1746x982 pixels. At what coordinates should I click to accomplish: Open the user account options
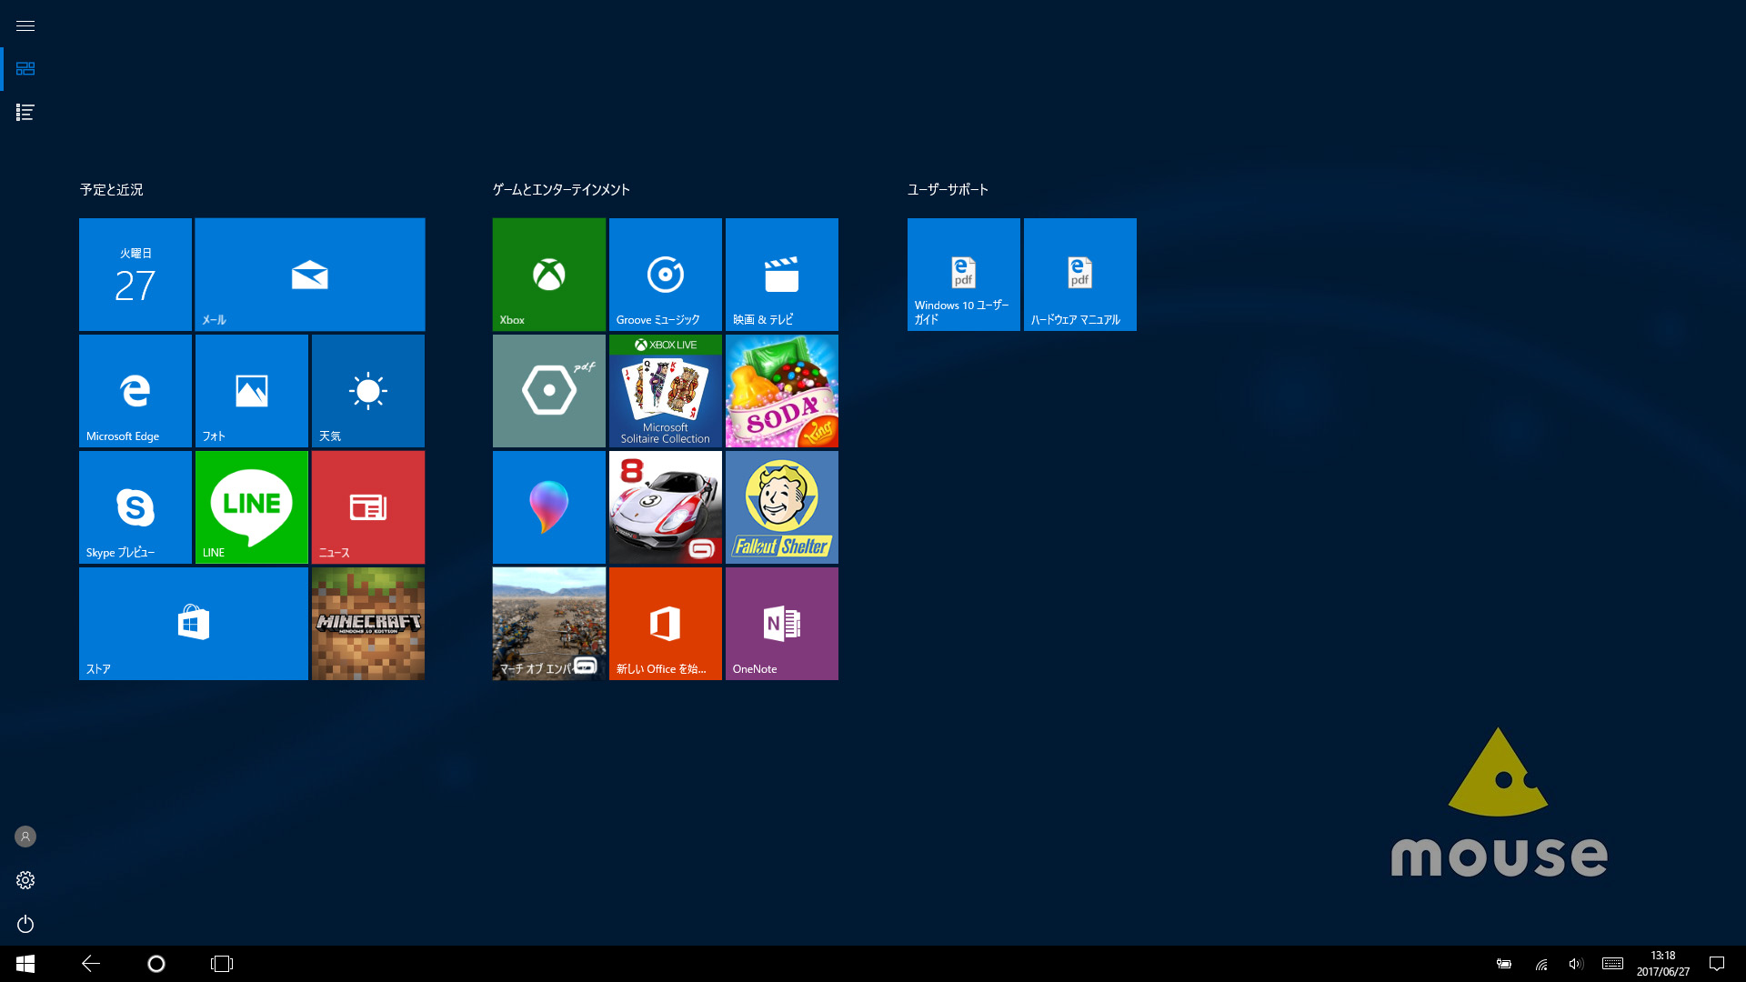coord(25,837)
